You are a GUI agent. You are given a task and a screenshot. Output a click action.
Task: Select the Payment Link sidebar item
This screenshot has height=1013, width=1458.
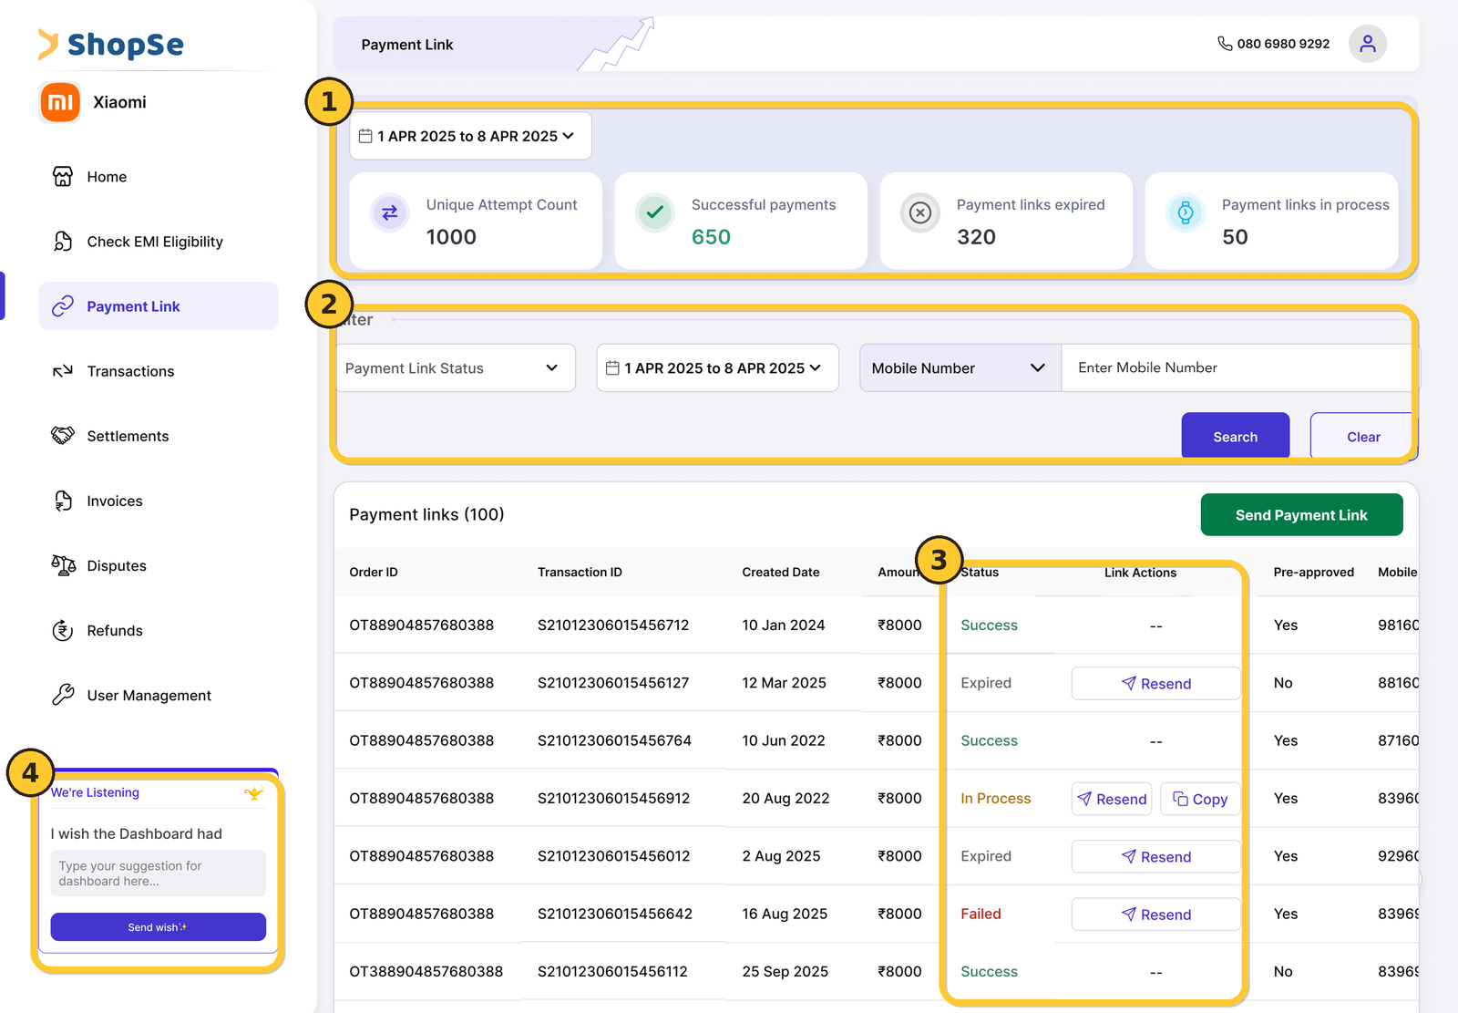coord(159,306)
